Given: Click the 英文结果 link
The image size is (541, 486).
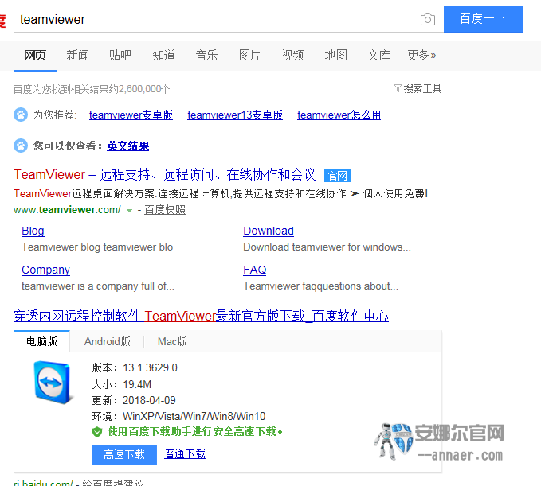Looking at the screenshot, I should pyautogui.click(x=128, y=146).
